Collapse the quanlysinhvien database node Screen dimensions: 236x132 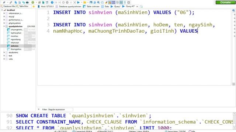4,26
